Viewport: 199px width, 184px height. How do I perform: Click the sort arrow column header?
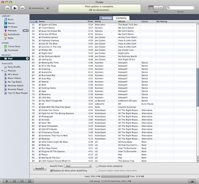pyautogui.click(x=34, y=22)
